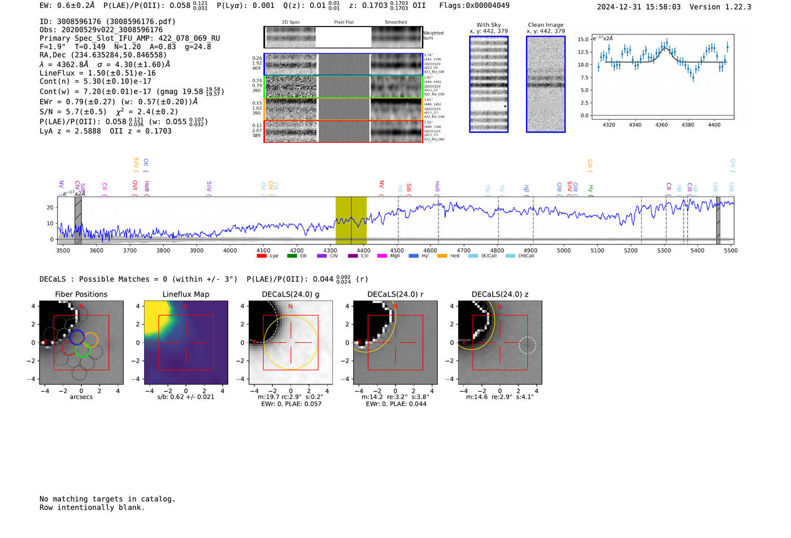Open the DECaLS(24.0) r image
This screenshot has width=791, height=538.
pyautogui.click(x=395, y=343)
